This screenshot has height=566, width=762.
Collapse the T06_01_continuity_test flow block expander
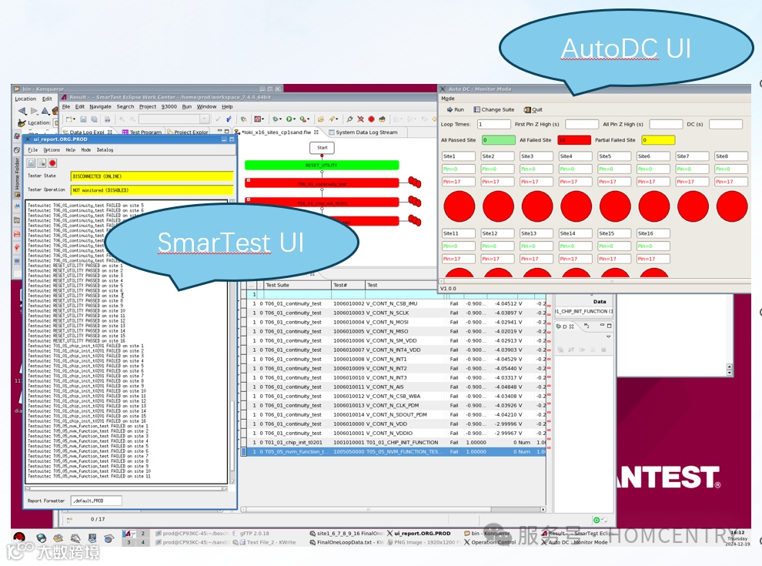249,180
